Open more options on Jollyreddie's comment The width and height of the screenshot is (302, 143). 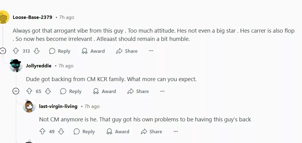tap(162, 91)
